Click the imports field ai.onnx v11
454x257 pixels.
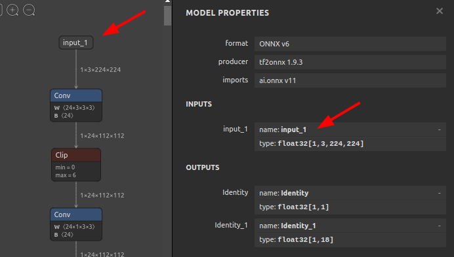click(350, 80)
